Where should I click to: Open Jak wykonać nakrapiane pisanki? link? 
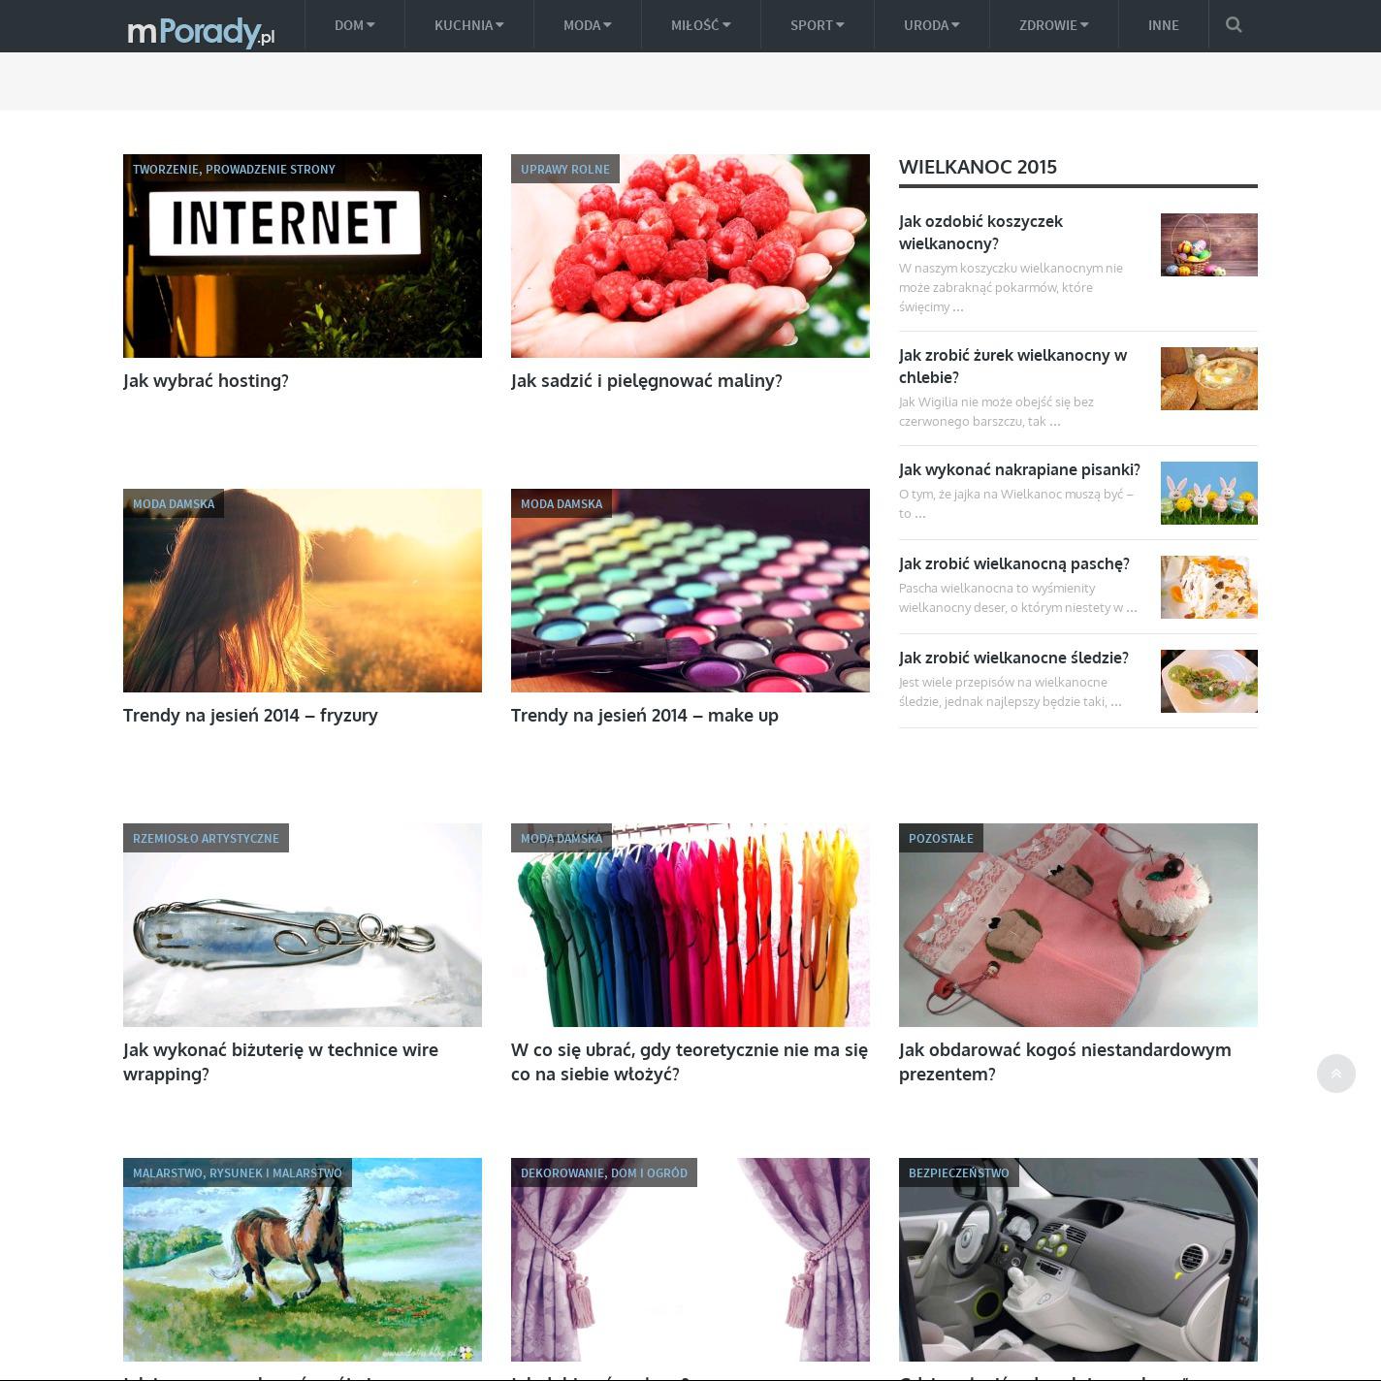pos(1019,469)
